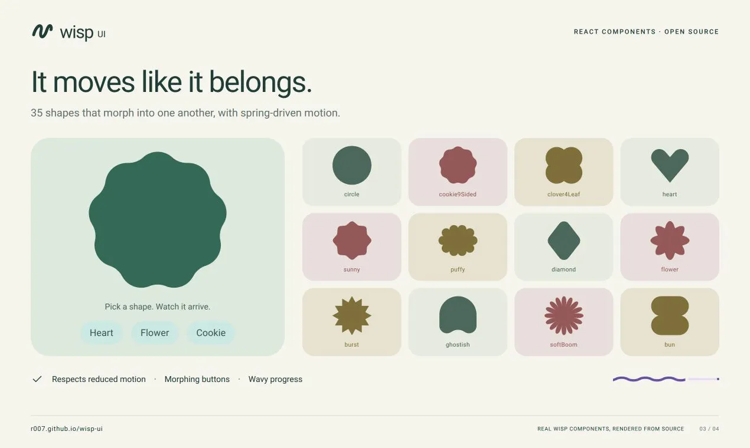Click the checkmark beside Respects reduced motion
Viewport: 750px width, 448px height.
(37, 379)
